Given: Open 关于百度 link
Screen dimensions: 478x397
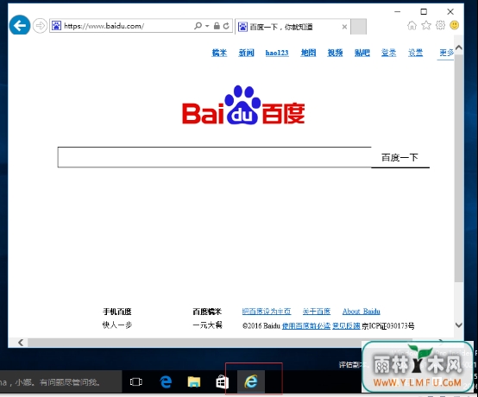Looking at the screenshot, I should tap(317, 312).
